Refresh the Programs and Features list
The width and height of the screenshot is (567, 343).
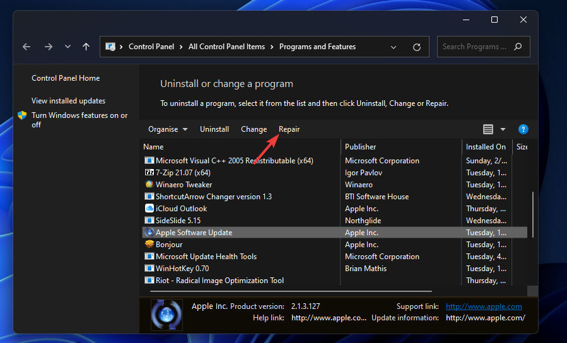(x=417, y=47)
